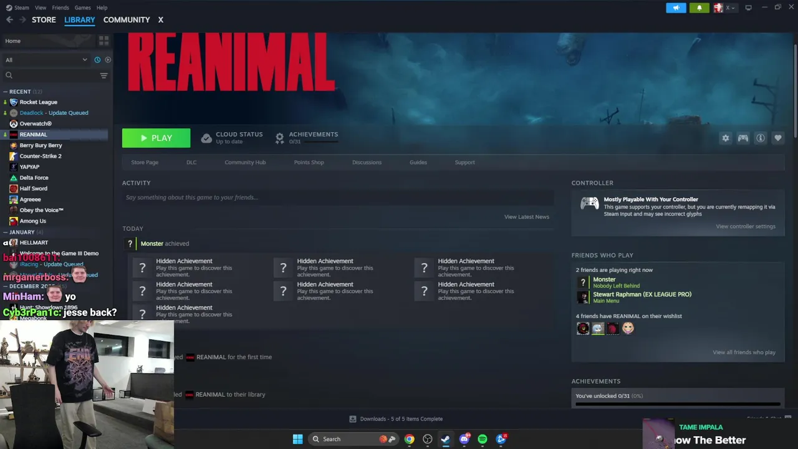798x449 pixels.
Task: Switch to the STORE tab
Action: (44, 20)
